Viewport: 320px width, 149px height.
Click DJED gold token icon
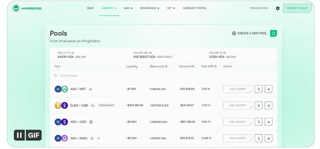[58, 105]
